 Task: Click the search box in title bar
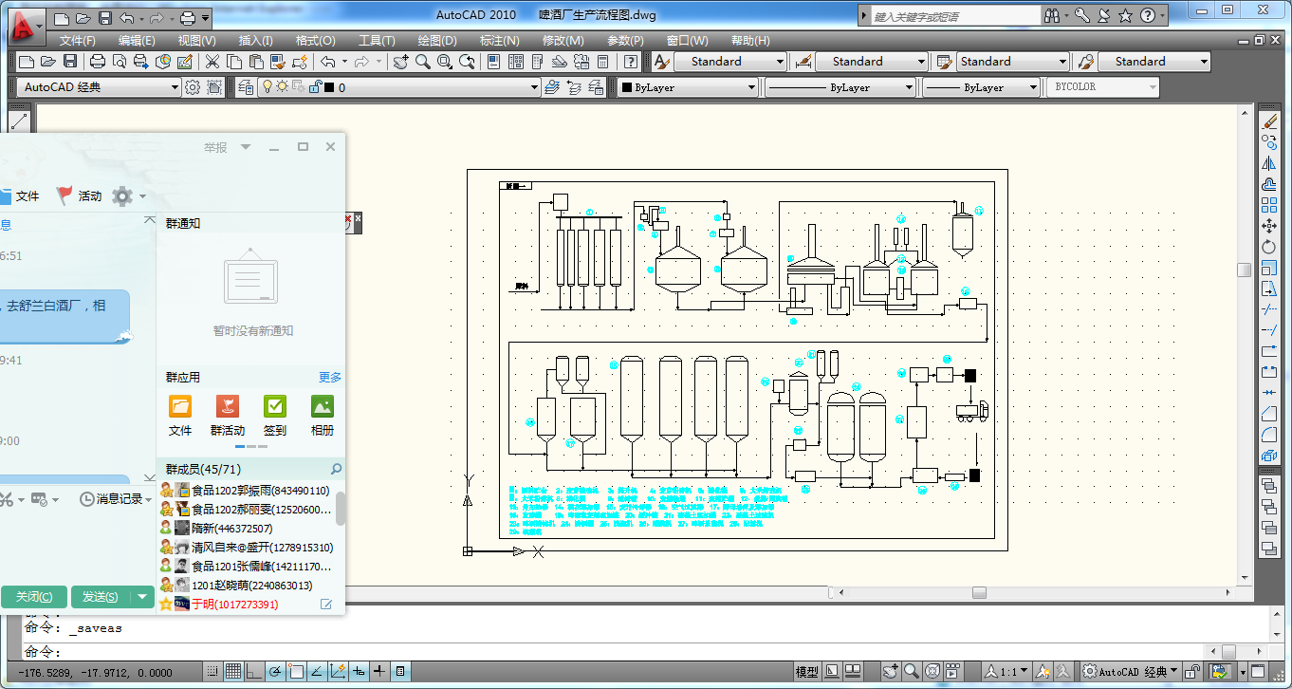[949, 16]
